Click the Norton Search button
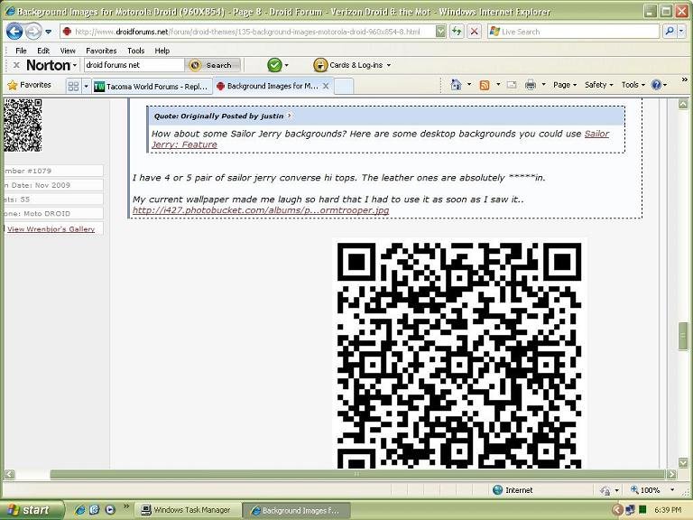 214,65
